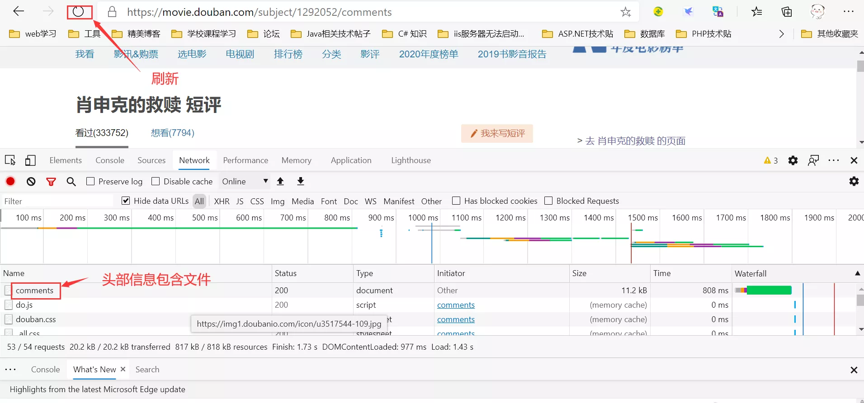Open the PHP技术贴 bookmarks folder
The image size is (864, 403).
(x=703, y=34)
